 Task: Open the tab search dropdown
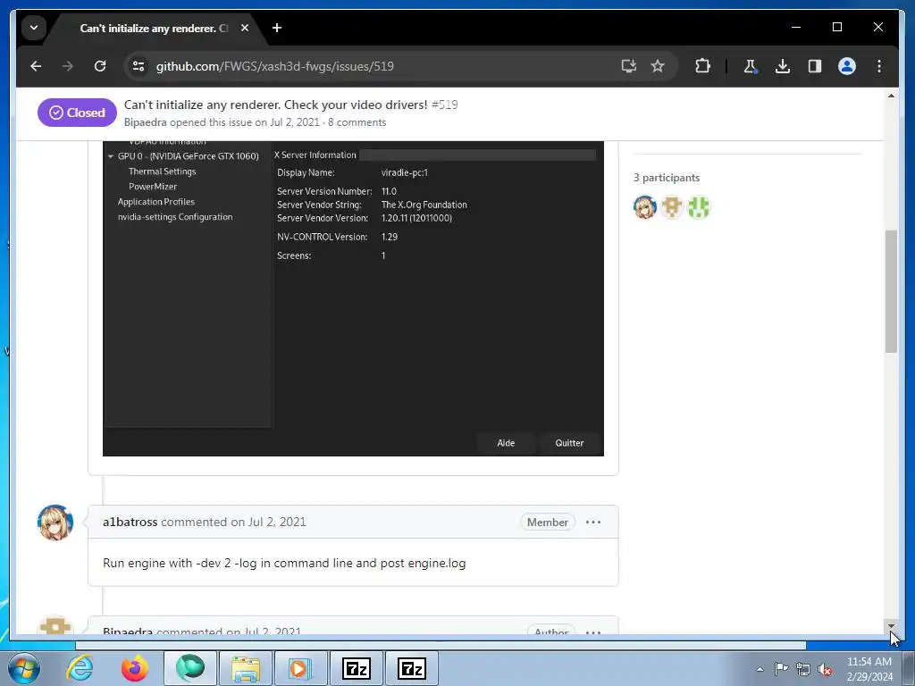34,28
